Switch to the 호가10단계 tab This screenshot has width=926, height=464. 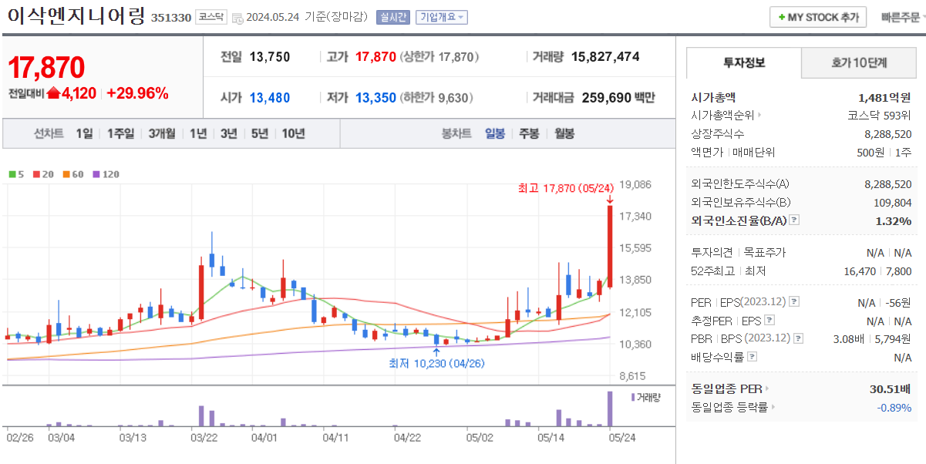859,62
